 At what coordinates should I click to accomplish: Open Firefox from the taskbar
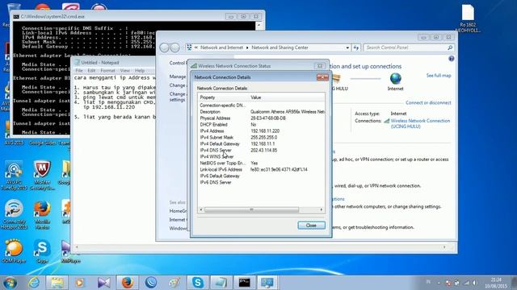(128, 283)
